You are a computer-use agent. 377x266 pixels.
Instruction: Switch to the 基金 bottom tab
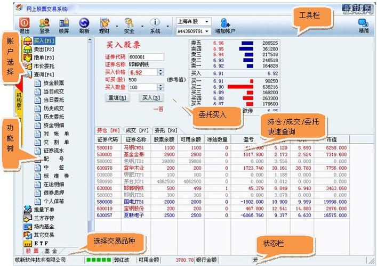click(x=51, y=251)
